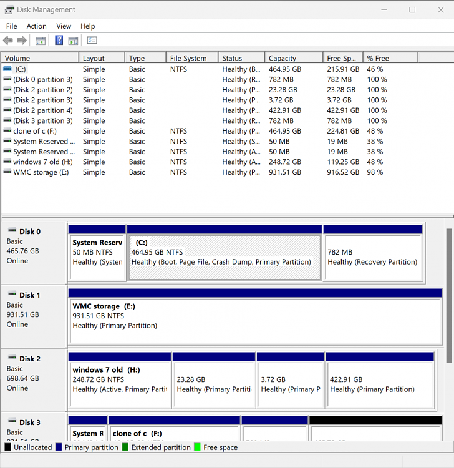Sort by the % Free column header

point(390,58)
